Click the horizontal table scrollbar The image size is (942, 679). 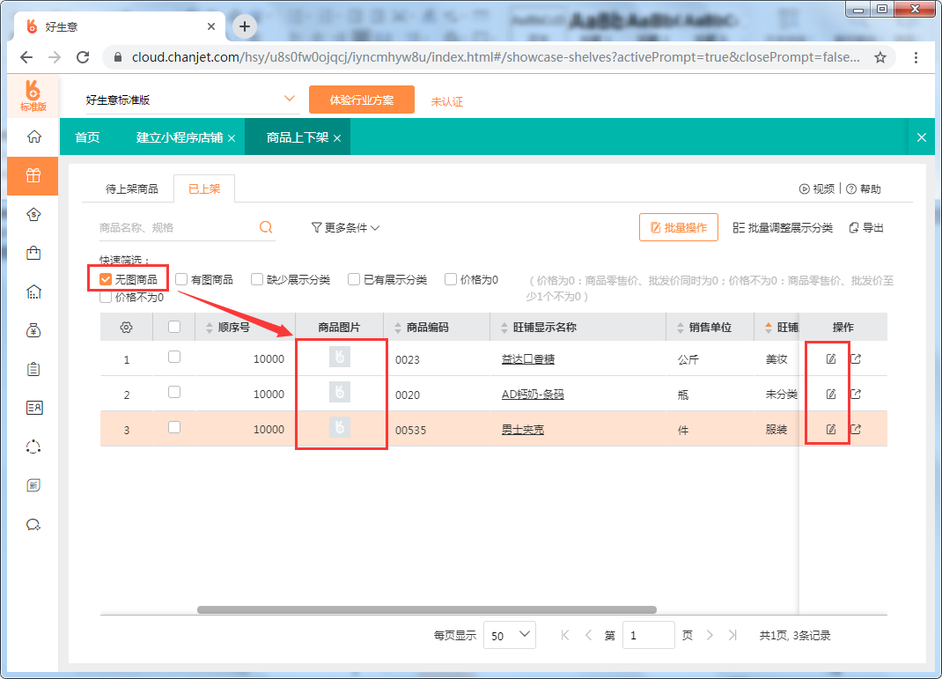pyautogui.click(x=427, y=610)
